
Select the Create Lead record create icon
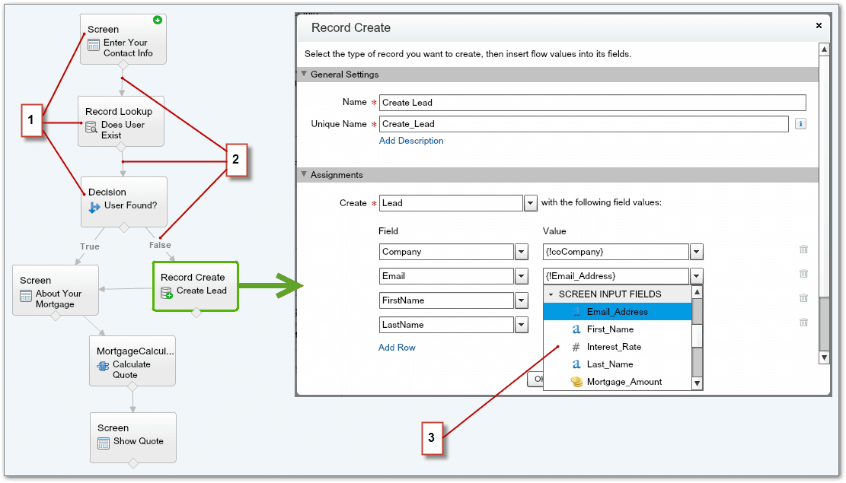167,293
